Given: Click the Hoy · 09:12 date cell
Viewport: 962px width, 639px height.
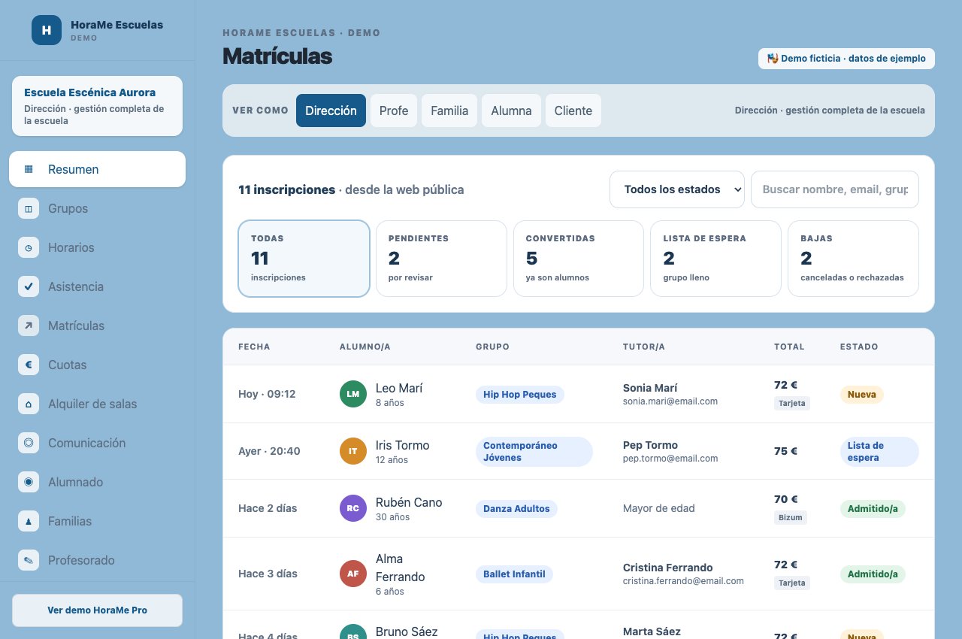Looking at the screenshot, I should [267, 394].
